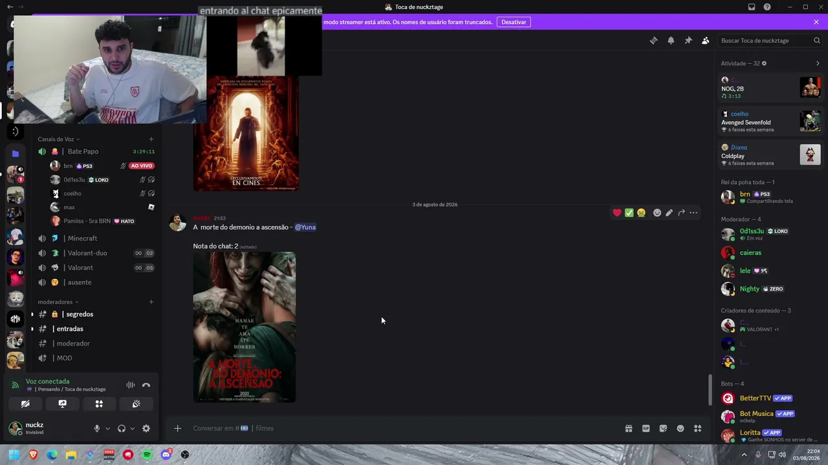828x465 pixels.
Task: Open Atividade settings gear
Action: tap(764, 63)
